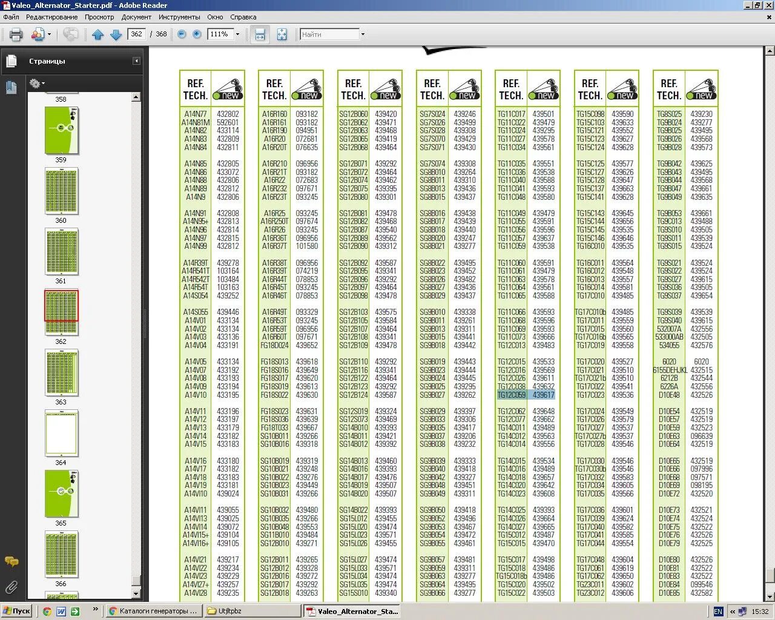Screen dimensions: 775x620
Task: Open the Окно menu
Action: point(215,17)
